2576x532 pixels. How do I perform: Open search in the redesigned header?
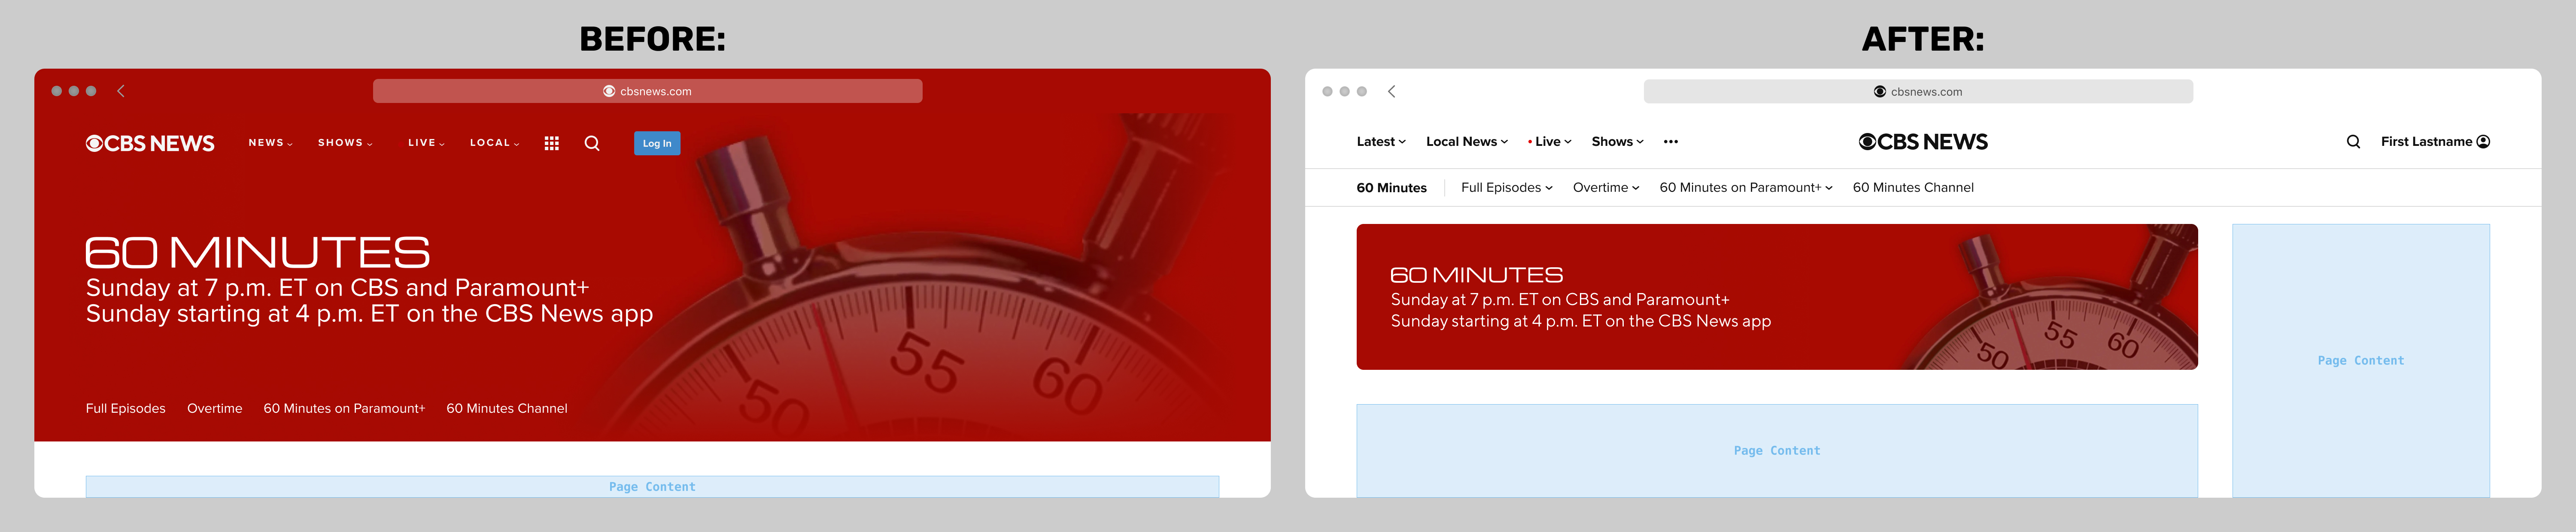2354,141
